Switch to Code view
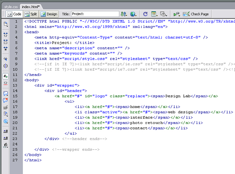This screenshot has height=174, width=235. (14, 14)
